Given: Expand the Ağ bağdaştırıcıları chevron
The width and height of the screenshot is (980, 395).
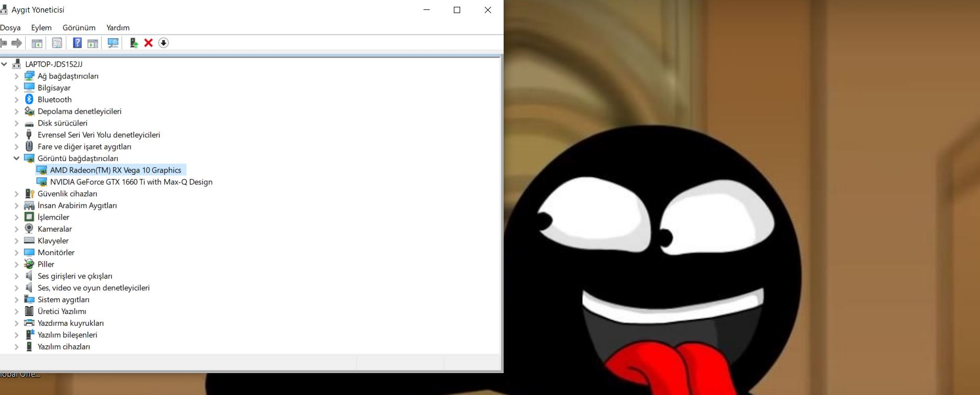Looking at the screenshot, I should tap(16, 76).
